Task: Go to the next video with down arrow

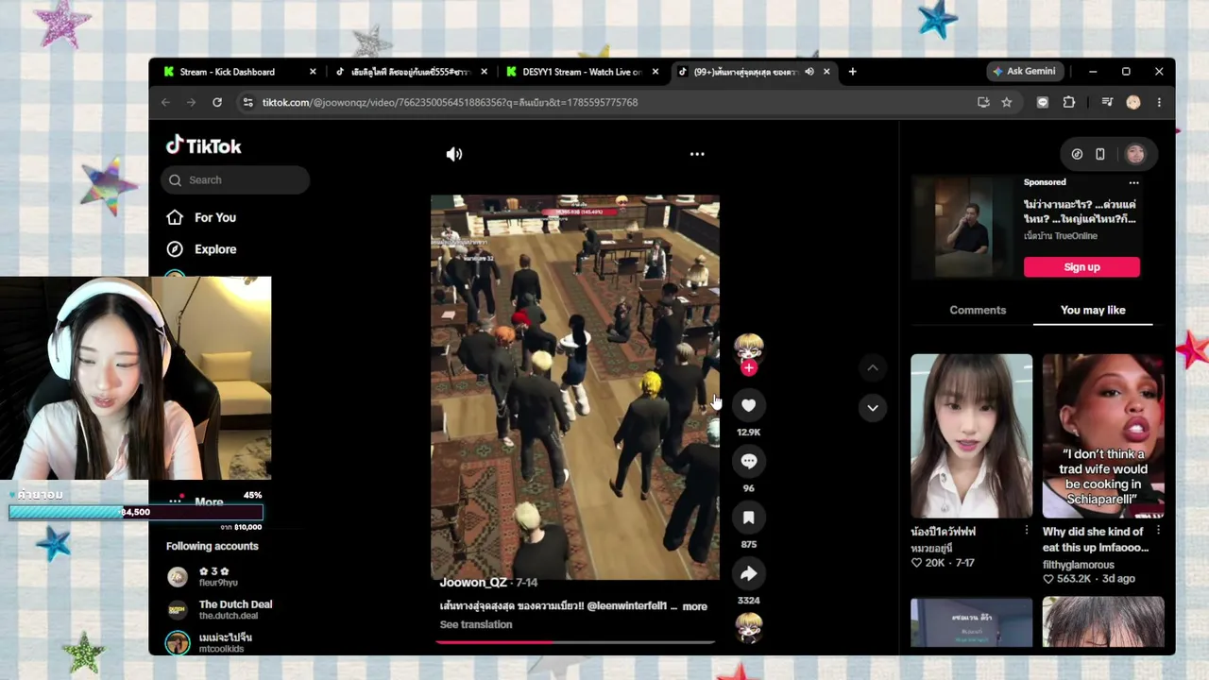Action: click(873, 408)
